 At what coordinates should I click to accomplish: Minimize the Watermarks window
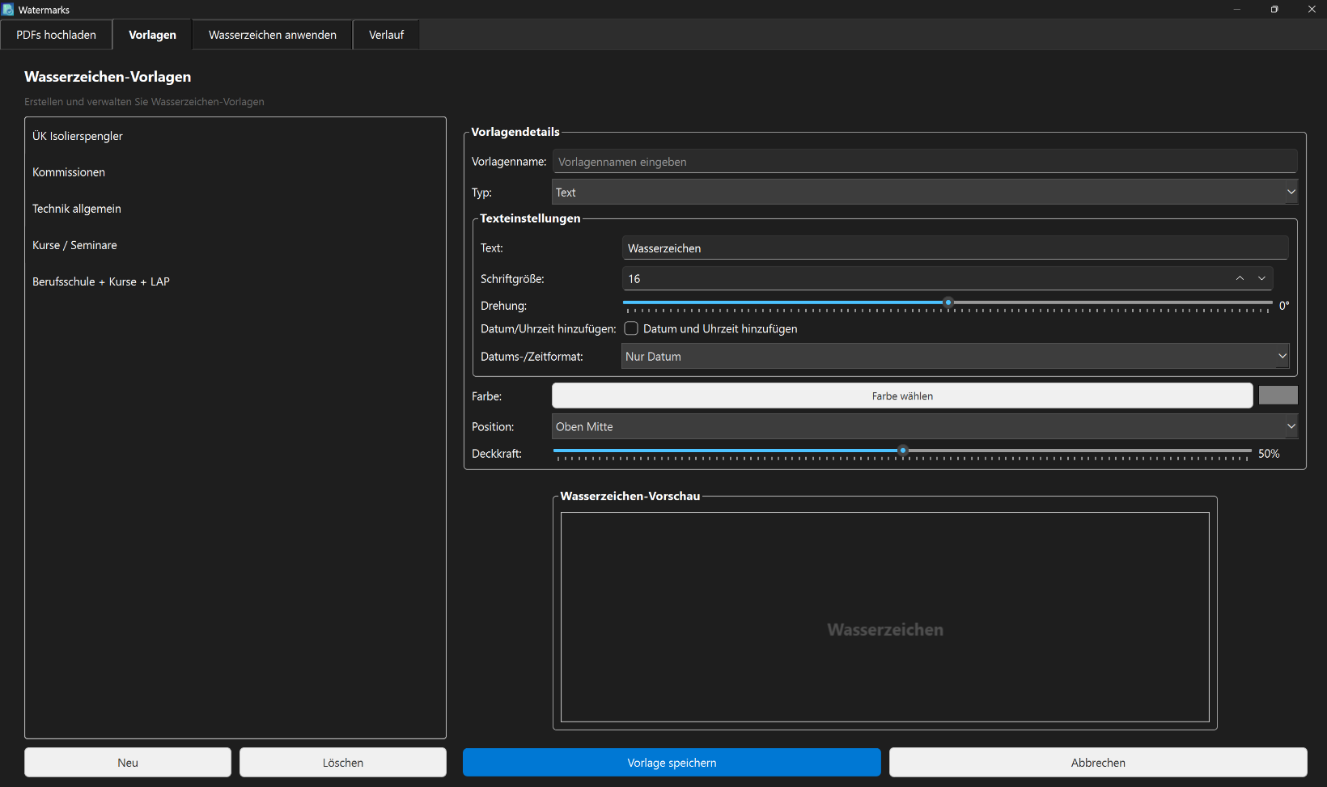click(x=1237, y=10)
